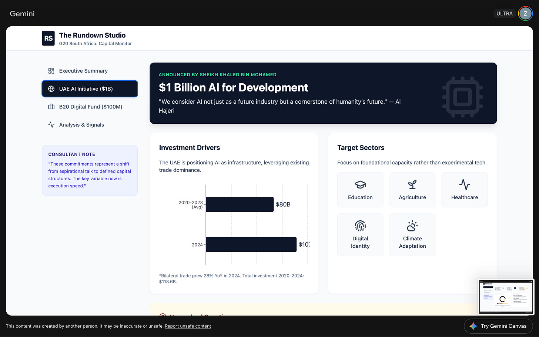Click the Al Hajeri quote in the banner
Image resolution: width=539 pixels, height=337 pixels.
pos(279,106)
